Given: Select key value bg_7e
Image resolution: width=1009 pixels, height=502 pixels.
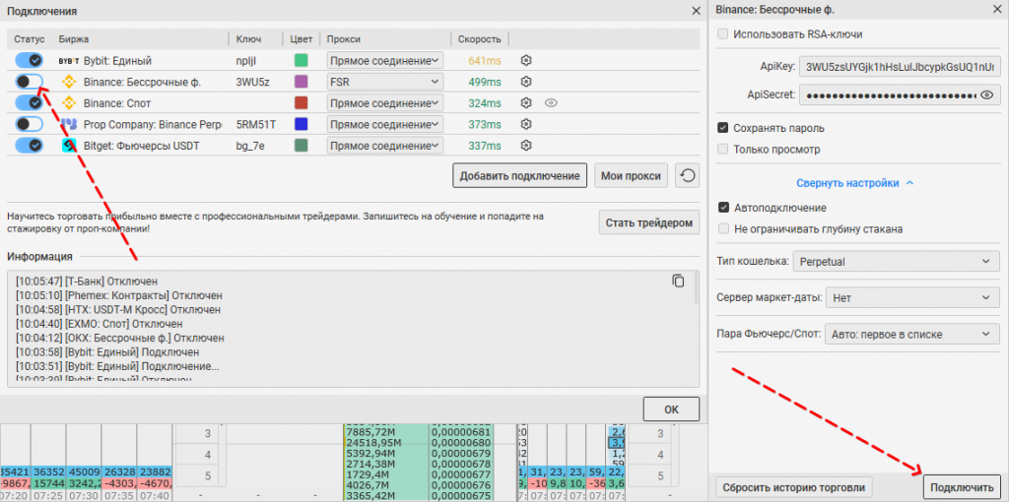Looking at the screenshot, I should click(250, 146).
